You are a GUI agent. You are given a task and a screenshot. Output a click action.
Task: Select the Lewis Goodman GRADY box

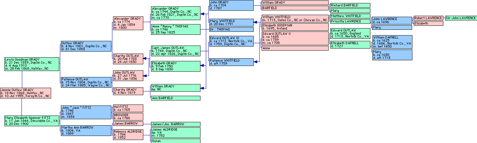pos(32,64)
